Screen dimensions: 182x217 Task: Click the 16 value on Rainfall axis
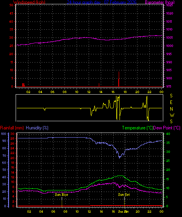point(12,167)
